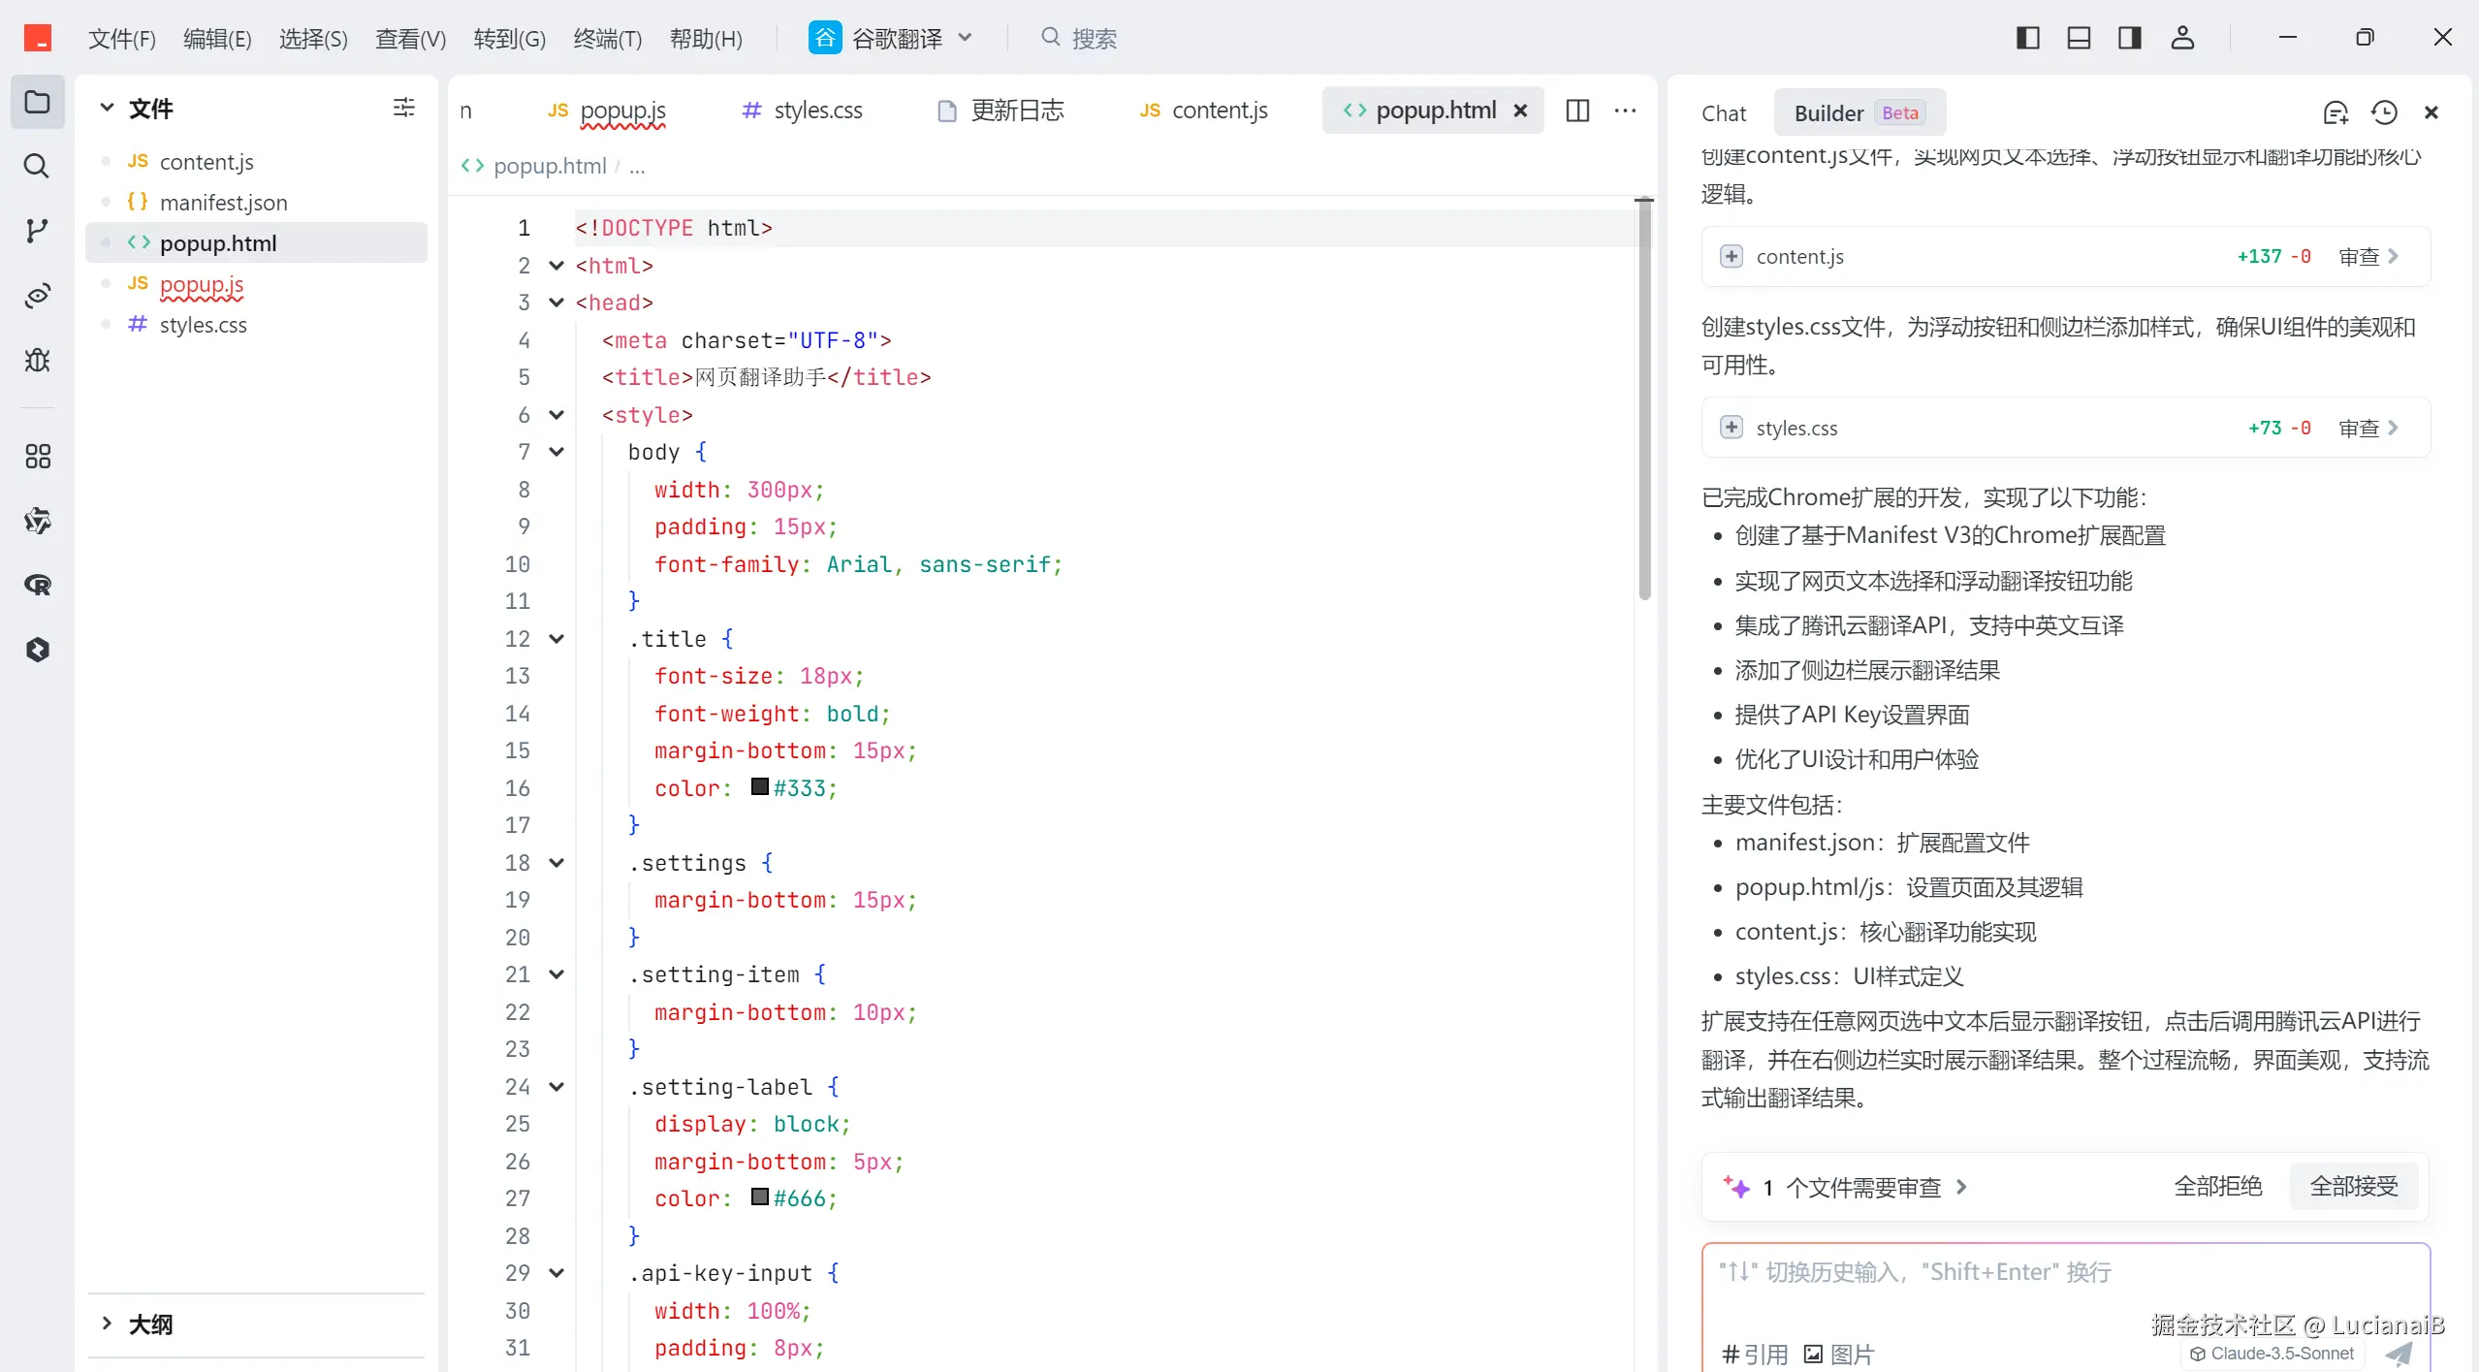The image size is (2479, 1372).
Task: Click the 全部拒绝 reject all button
Action: click(2217, 1186)
